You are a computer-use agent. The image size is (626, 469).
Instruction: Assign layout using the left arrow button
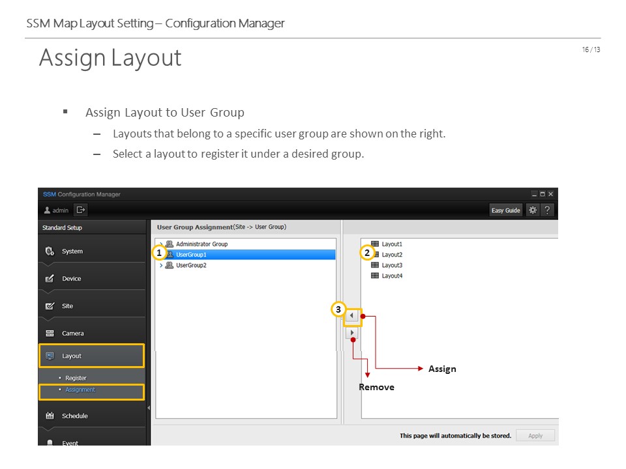(x=351, y=315)
